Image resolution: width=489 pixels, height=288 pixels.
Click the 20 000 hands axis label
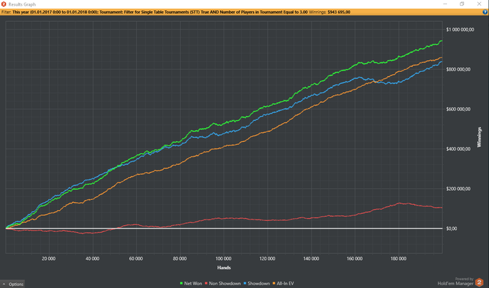49,259
